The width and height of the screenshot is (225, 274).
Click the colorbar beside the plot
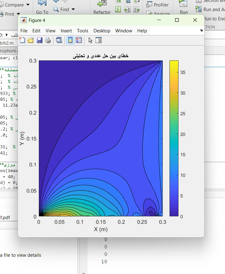174,138
